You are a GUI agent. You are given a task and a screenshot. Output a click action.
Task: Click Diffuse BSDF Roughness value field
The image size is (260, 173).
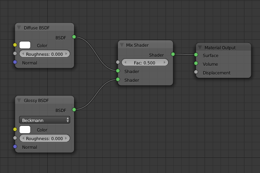click(45, 54)
